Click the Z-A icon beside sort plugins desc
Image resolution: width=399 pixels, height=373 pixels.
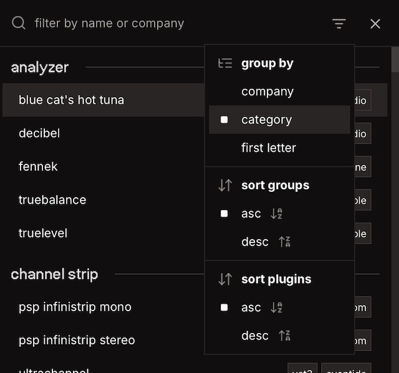point(284,336)
